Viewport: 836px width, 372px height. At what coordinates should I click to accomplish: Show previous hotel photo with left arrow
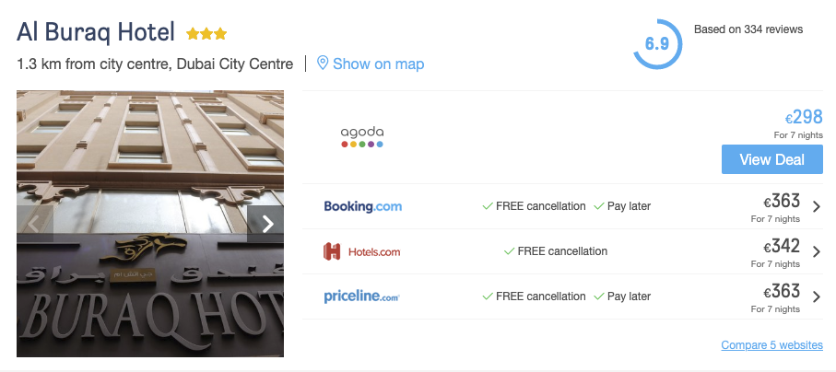click(x=35, y=224)
